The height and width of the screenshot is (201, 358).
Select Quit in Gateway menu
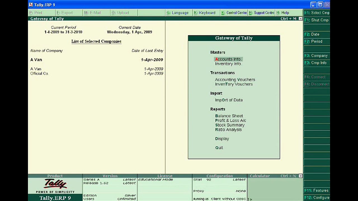click(x=219, y=148)
